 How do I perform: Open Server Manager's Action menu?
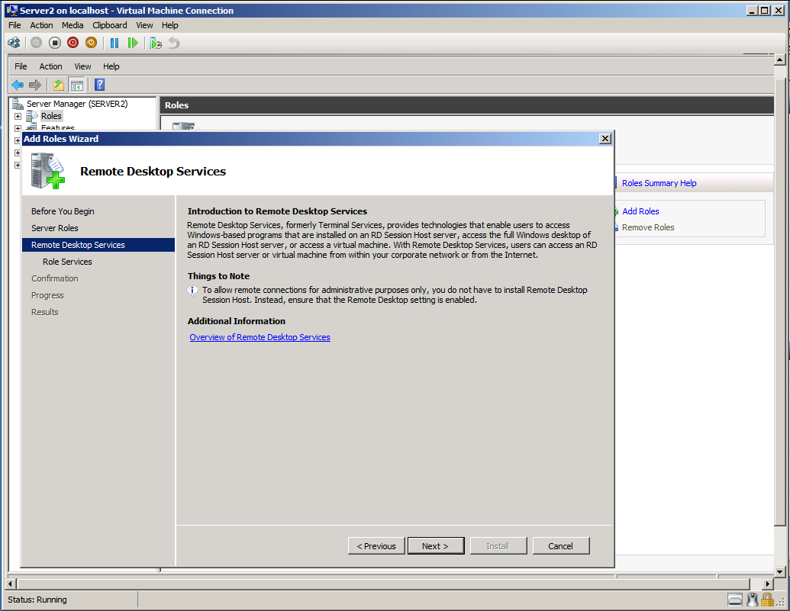51,66
